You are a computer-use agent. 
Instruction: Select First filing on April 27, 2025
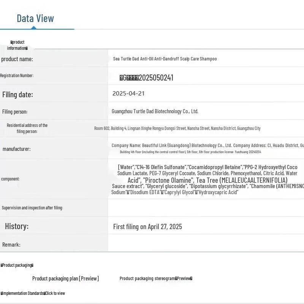point(147,226)
